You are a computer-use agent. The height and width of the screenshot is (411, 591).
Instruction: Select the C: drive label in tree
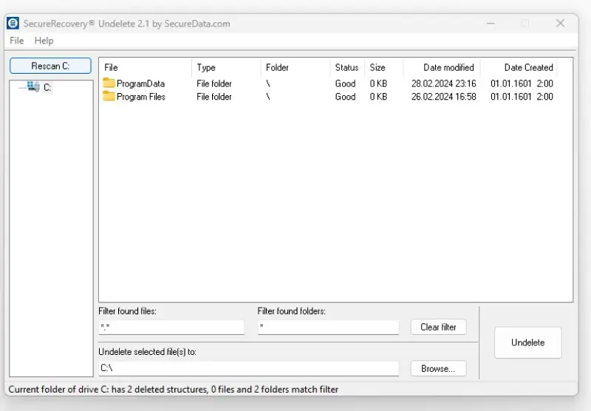(x=47, y=87)
